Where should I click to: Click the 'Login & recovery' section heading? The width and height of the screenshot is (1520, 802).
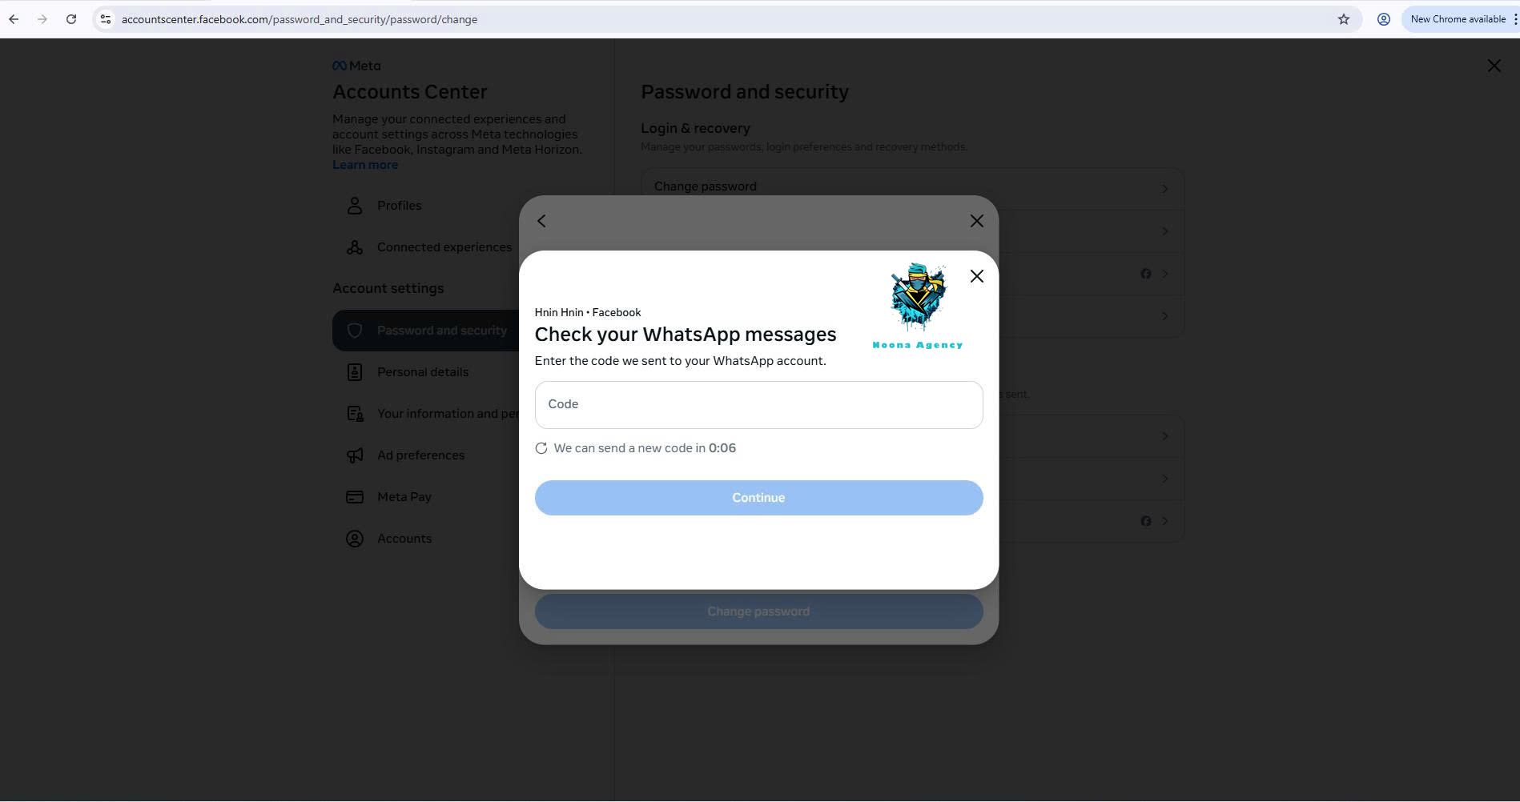tap(695, 128)
